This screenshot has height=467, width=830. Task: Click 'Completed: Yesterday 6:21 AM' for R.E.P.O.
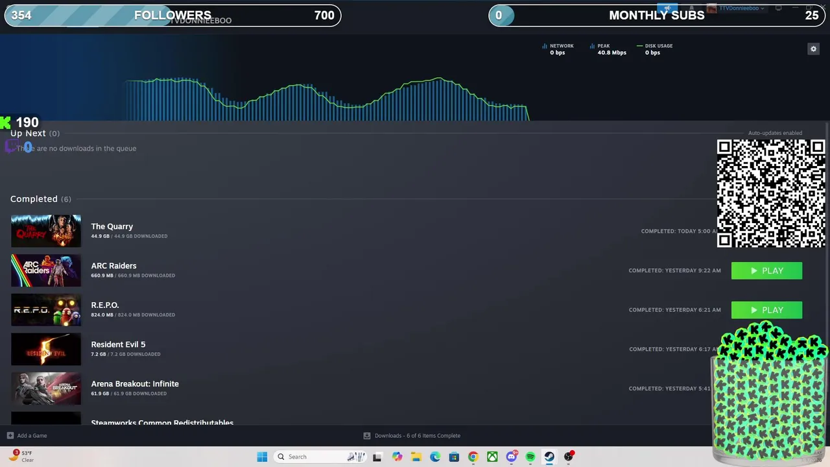coord(674,310)
